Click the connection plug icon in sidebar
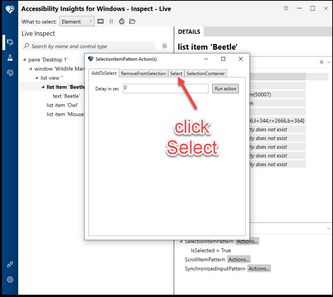This screenshot has width=333, height=297. coord(10,264)
